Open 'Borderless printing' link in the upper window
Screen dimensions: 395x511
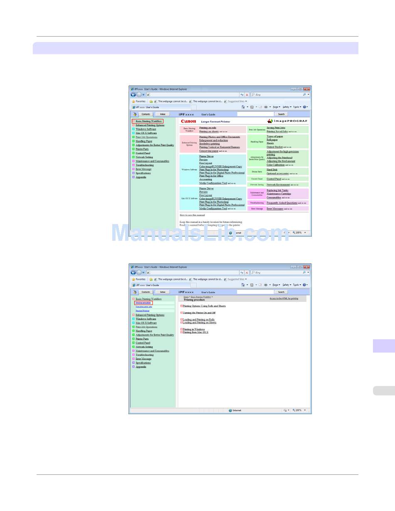(209, 144)
